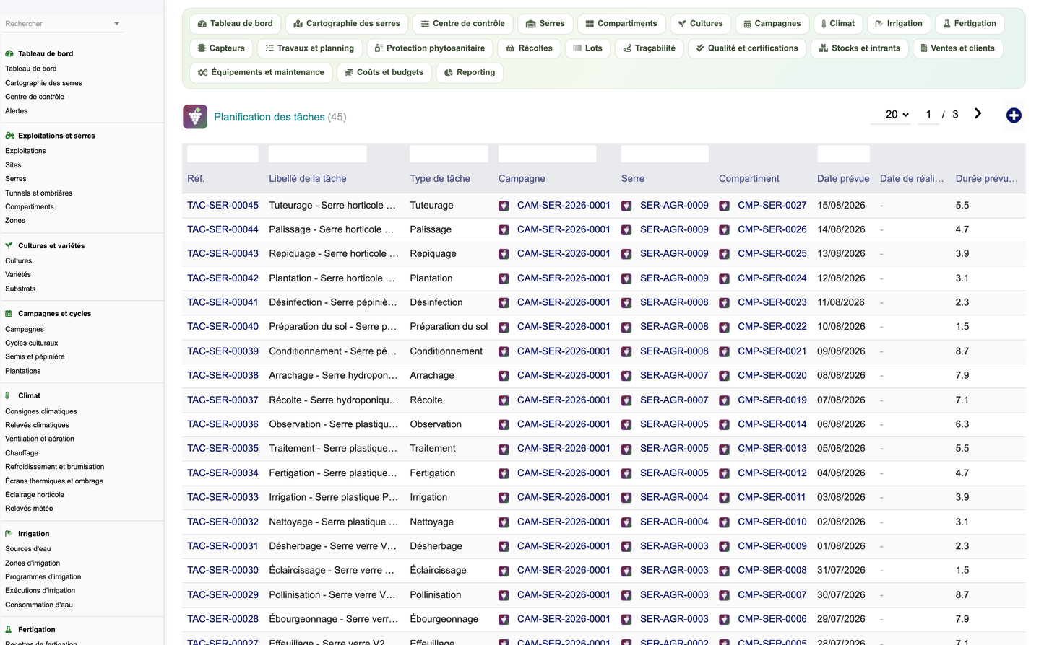This screenshot has height=645, width=1044.
Task: Click campaign icon in TAC-SER-00038 row
Action: [504, 376]
